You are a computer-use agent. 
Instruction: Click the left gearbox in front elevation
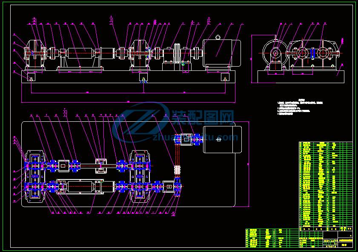[35, 54]
